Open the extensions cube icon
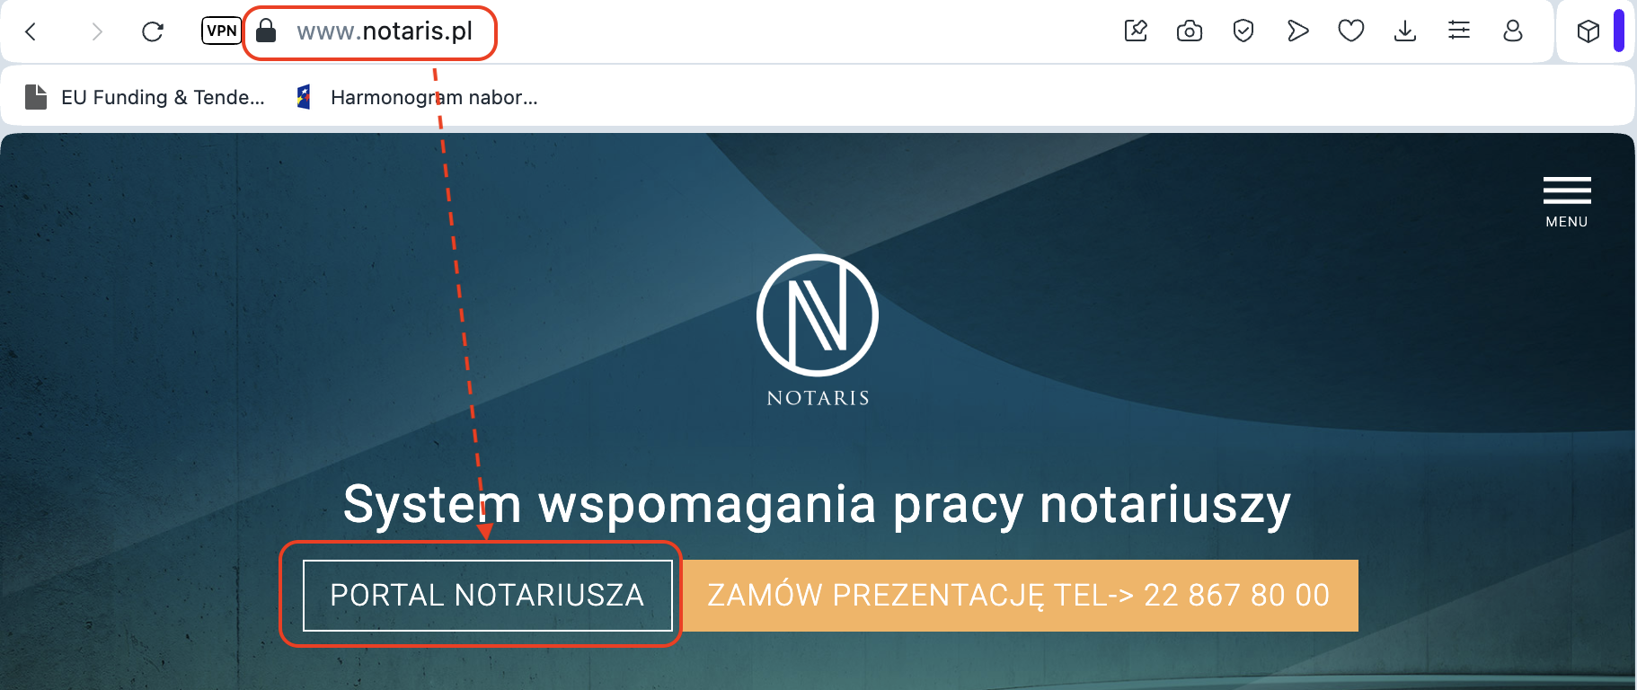The image size is (1637, 690). 1588,31
